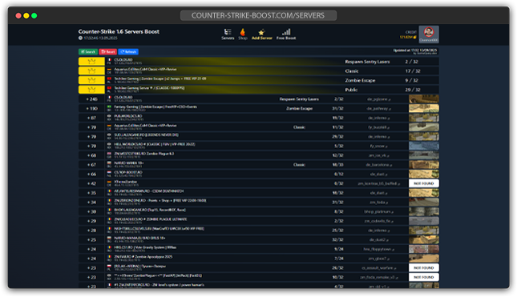Screen dimensions: 517x297
Task: Open the BHOP.LALEAGANE.RO server name
Action: coord(150,210)
